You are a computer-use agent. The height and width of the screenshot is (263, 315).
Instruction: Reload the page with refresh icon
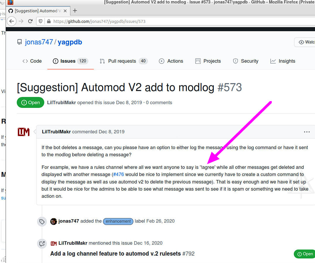[x=30, y=21]
